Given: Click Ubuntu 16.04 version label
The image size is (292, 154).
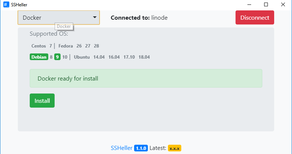Looking at the screenshot, I should click(114, 57).
